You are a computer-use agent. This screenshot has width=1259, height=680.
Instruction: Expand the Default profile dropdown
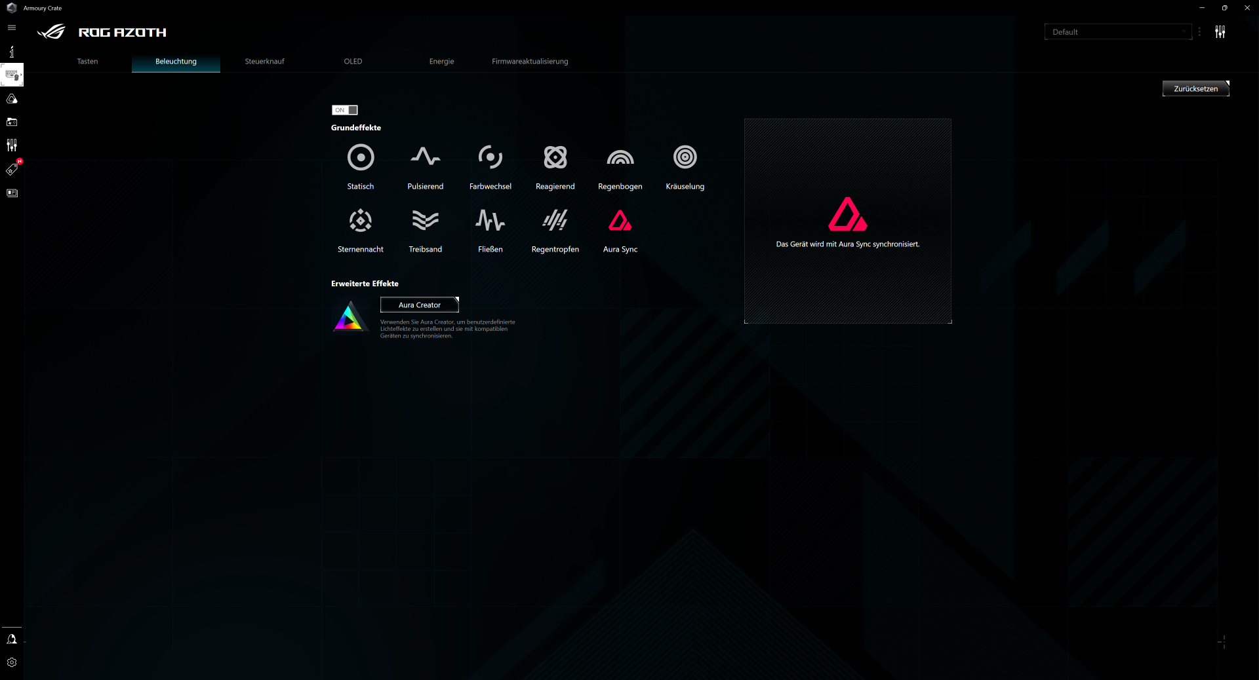tap(1118, 32)
